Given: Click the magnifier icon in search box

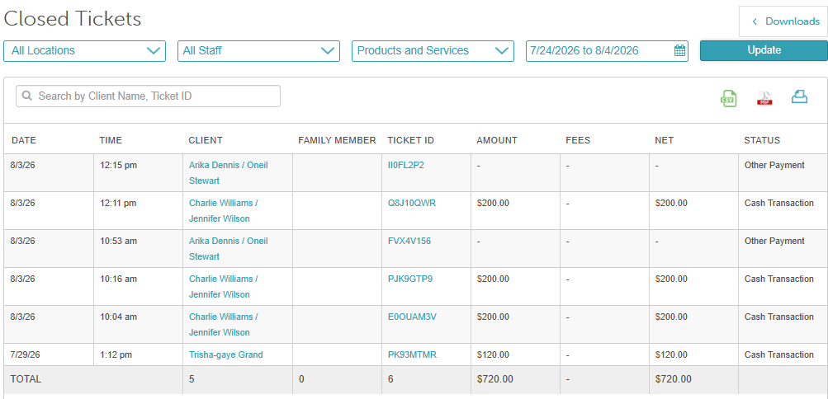Looking at the screenshot, I should pyautogui.click(x=27, y=96).
